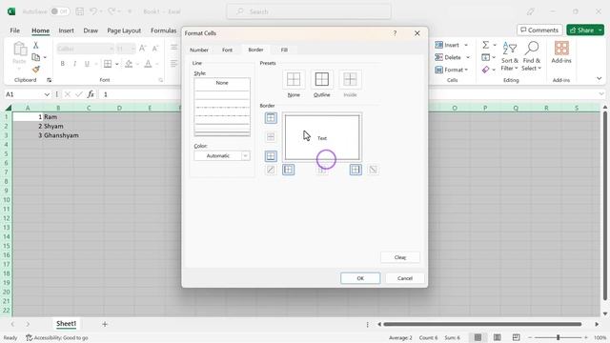Click the Insert Function fx icon

point(91,94)
